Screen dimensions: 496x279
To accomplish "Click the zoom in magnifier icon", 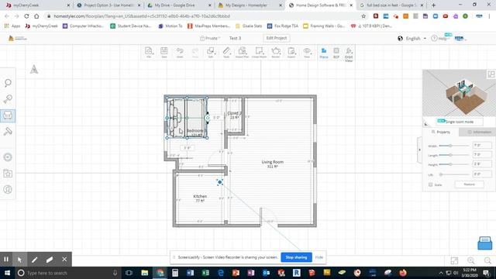I will coord(471,260).
